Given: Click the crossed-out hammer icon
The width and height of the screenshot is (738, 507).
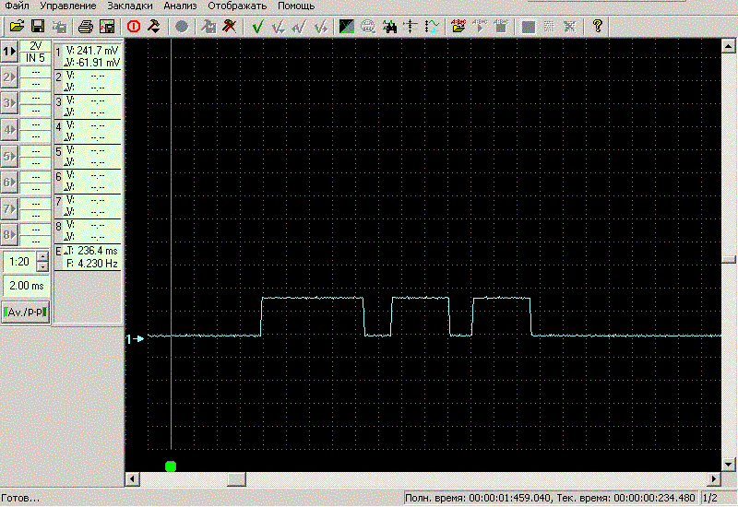Looking at the screenshot, I should pyautogui.click(x=229, y=27).
